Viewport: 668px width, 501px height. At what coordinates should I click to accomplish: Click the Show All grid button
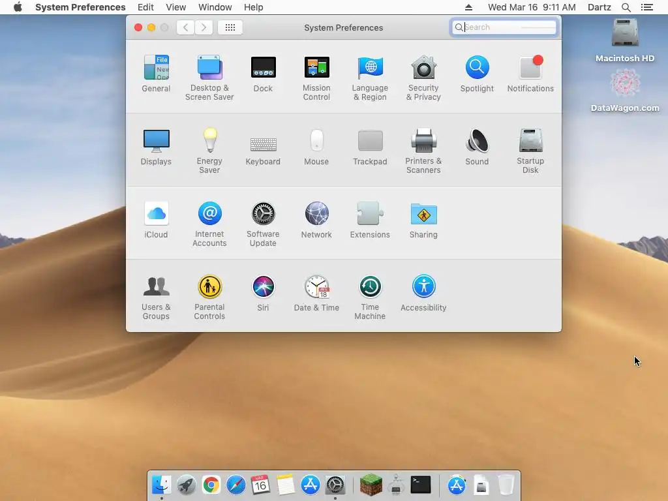tap(230, 27)
